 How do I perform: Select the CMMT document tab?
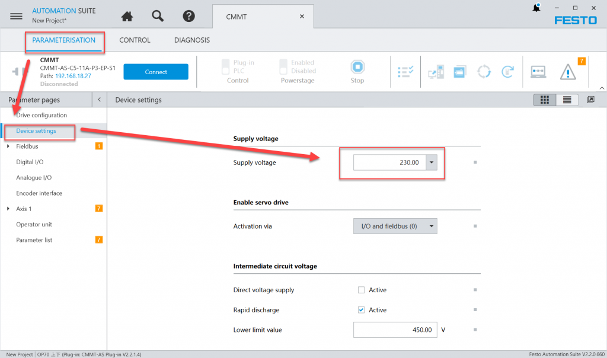pyautogui.click(x=263, y=17)
